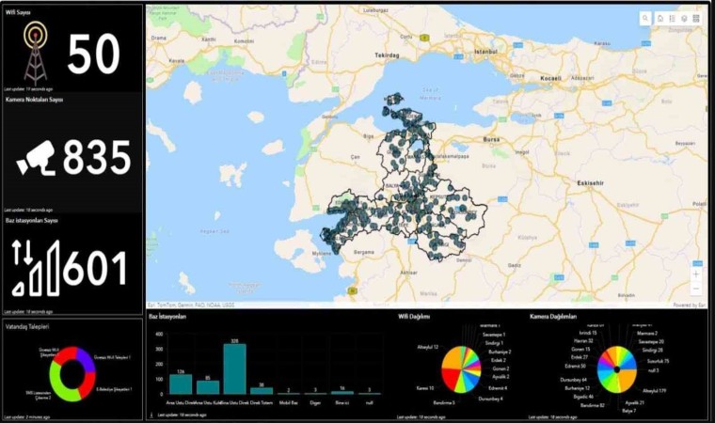This screenshot has height=423, width=715.
Task: Click the security camera icon
Action: point(37,157)
